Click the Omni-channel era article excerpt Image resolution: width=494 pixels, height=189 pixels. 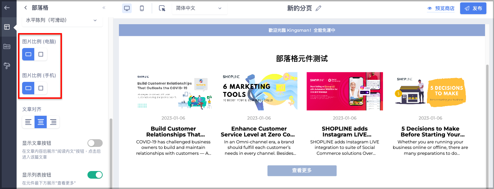click(x=259, y=148)
